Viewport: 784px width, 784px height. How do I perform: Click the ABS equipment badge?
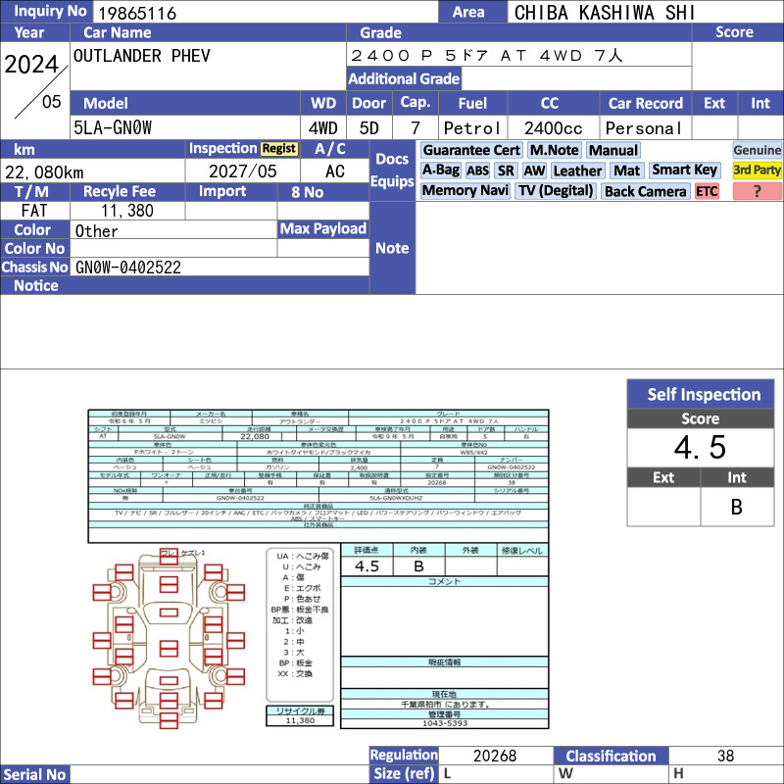point(477,171)
